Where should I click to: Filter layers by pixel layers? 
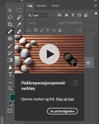60,15
